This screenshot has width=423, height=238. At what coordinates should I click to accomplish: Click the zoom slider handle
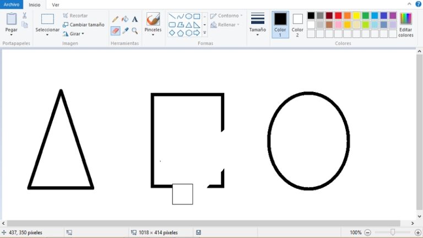(393, 232)
